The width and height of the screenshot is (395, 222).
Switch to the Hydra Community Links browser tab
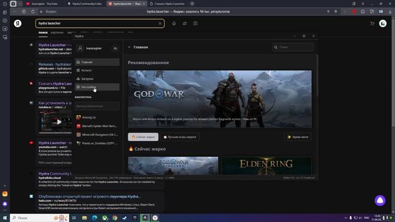tap(85, 4)
